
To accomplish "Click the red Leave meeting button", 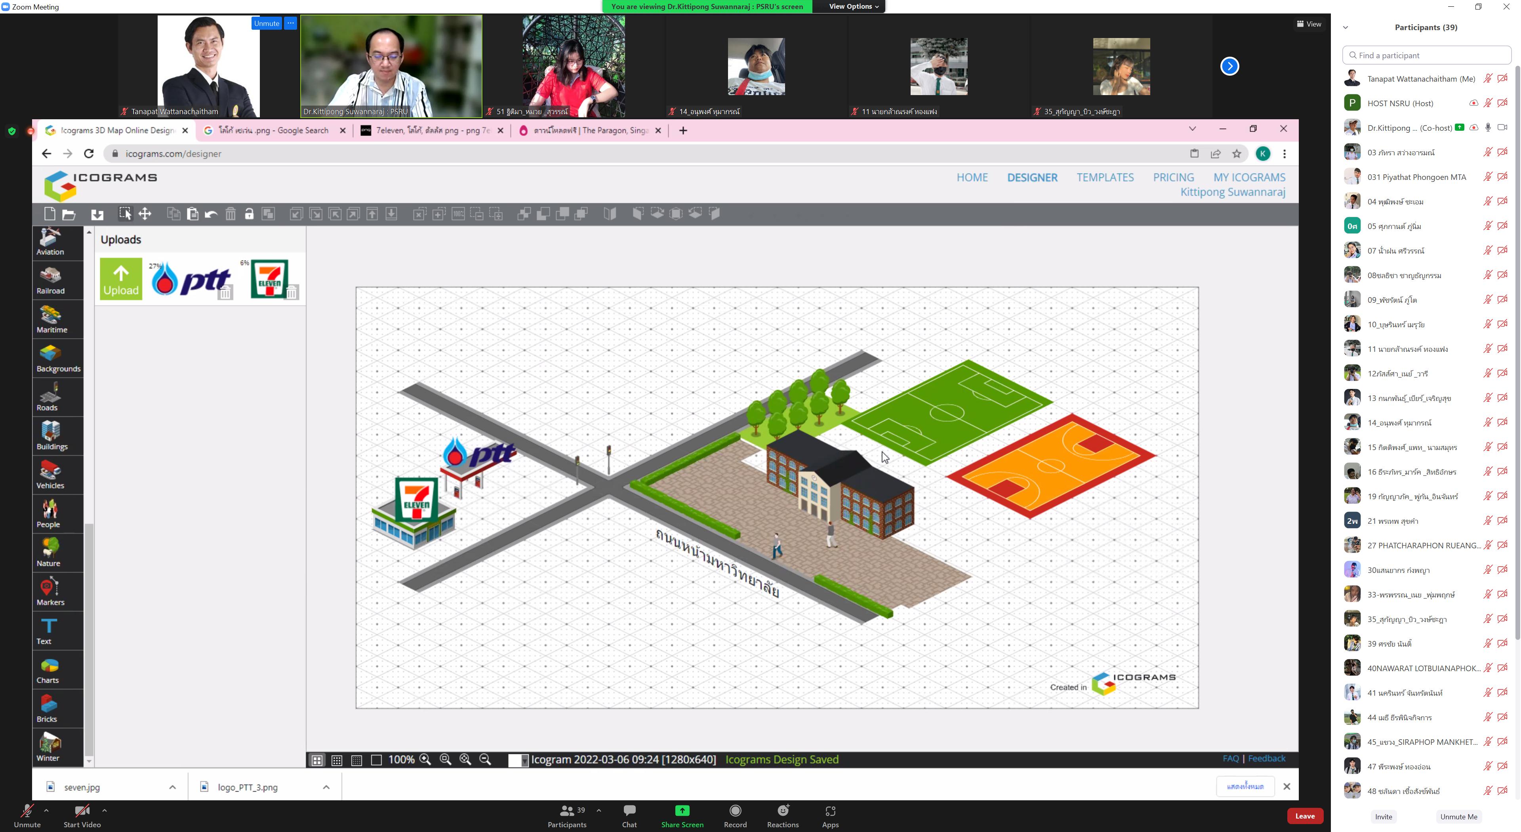I will pyautogui.click(x=1304, y=816).
